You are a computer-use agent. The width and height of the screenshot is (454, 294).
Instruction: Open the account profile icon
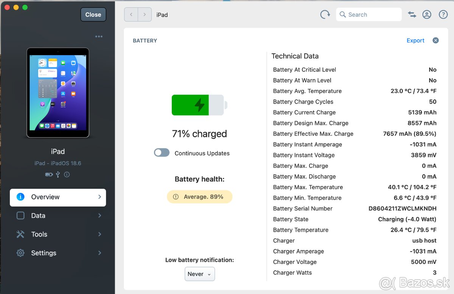coord(427,15)
